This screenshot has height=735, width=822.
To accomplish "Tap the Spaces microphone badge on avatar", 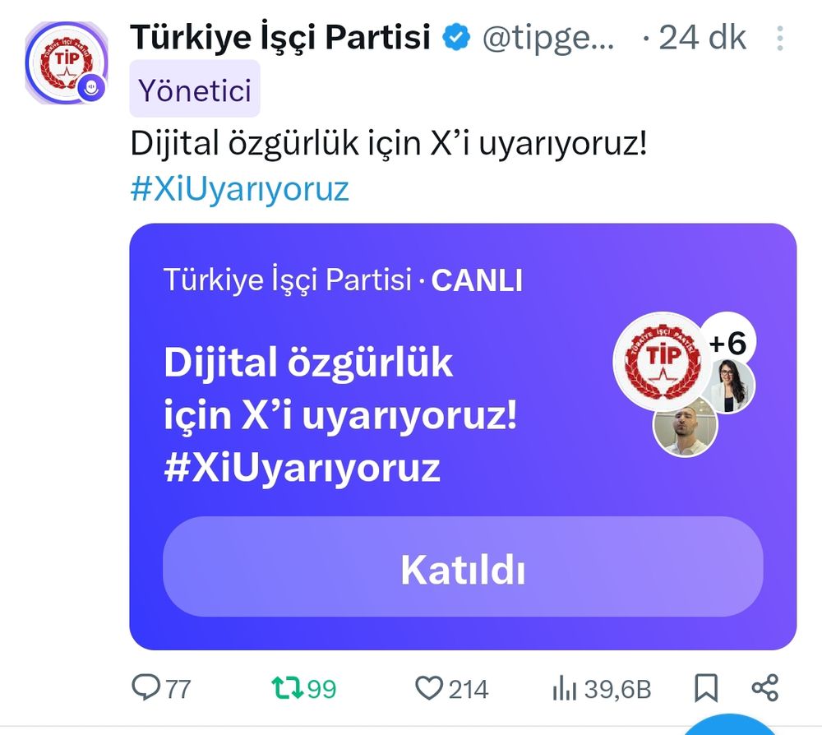I will point(91,87).
